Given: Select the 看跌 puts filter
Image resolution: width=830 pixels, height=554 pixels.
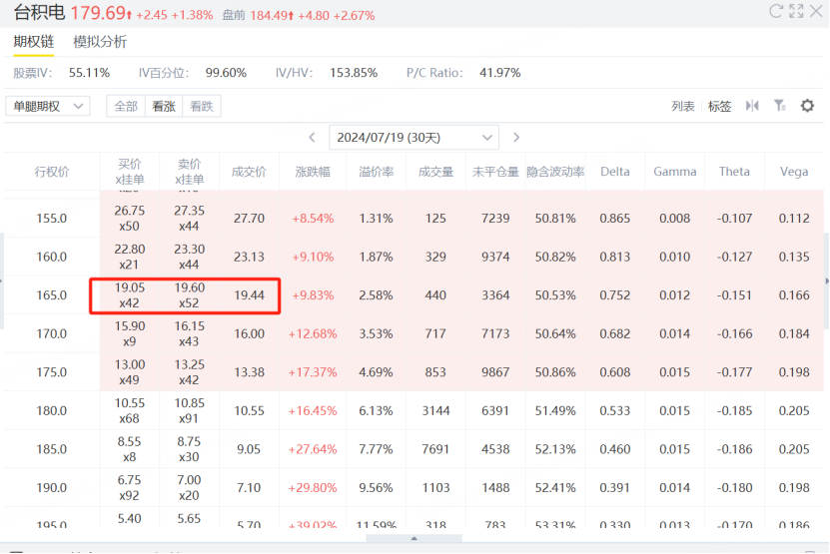Looking at the screenshot, I should click(x=202, y=107).
